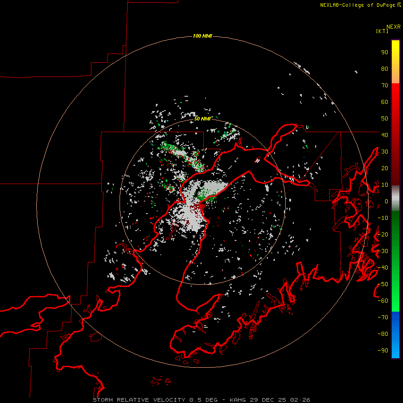Click the "0" value on the velocity scale
Viewport: 403px width, 403px height.
coord(386,201)
